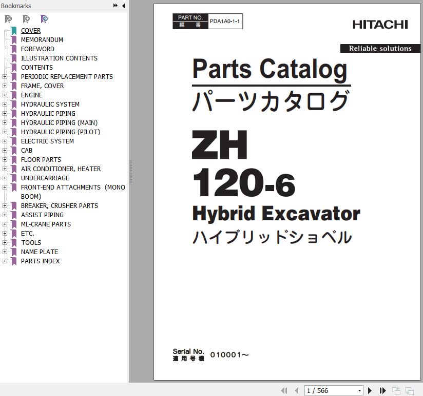
Task: Expand the ENGINE bookmark node
Action: click(x=5, y=95)
